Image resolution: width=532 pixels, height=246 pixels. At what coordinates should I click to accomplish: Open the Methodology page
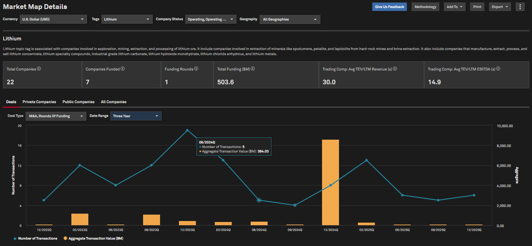click(x=425, y=7)
